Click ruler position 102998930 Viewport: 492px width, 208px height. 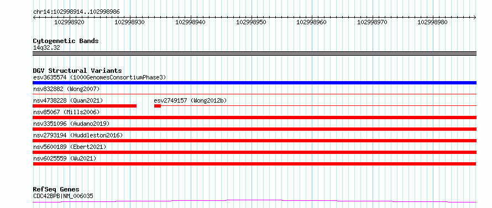tap(130, 22)
